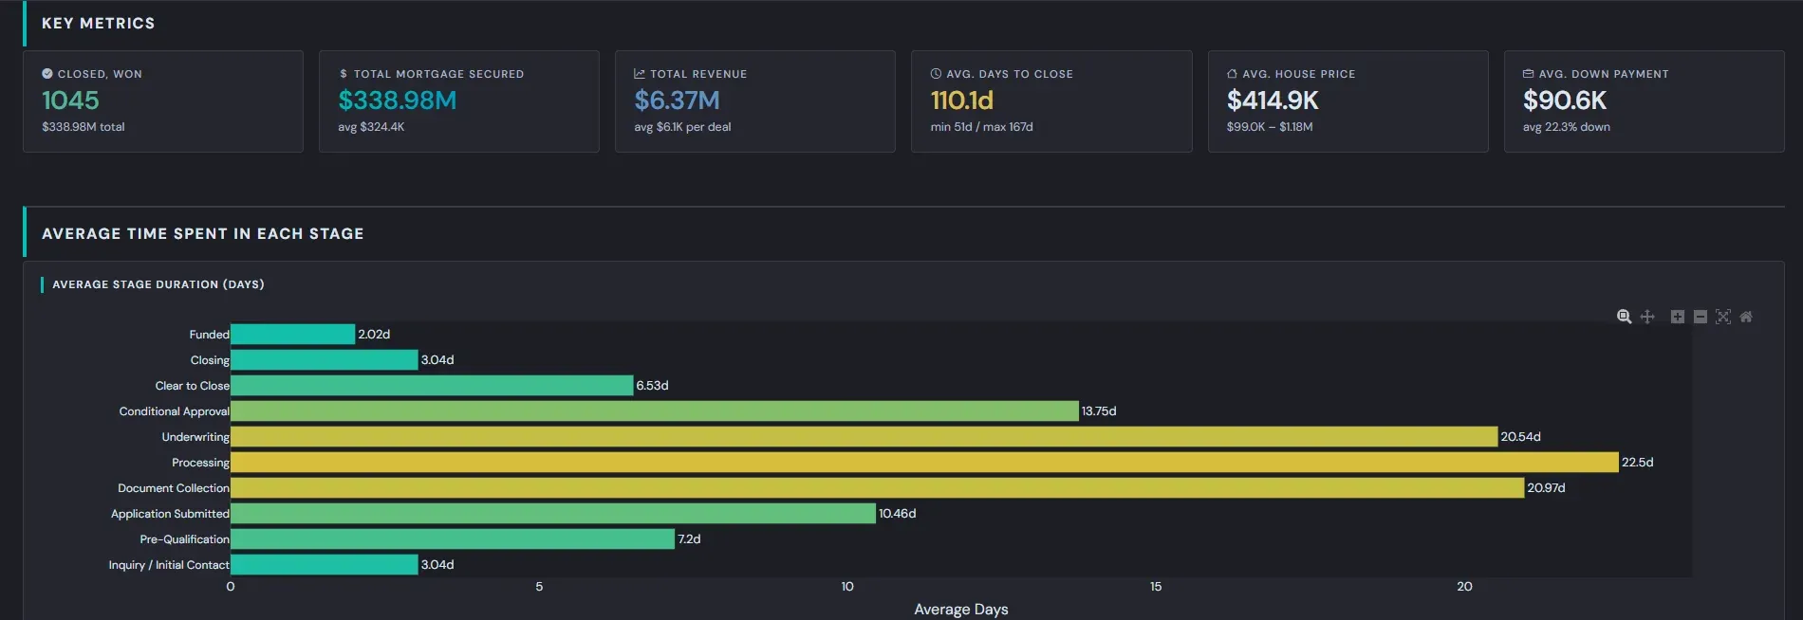Click the Clear to Close axis label
The width and height of the screenshot is (1803, 620).
(193, 386)
